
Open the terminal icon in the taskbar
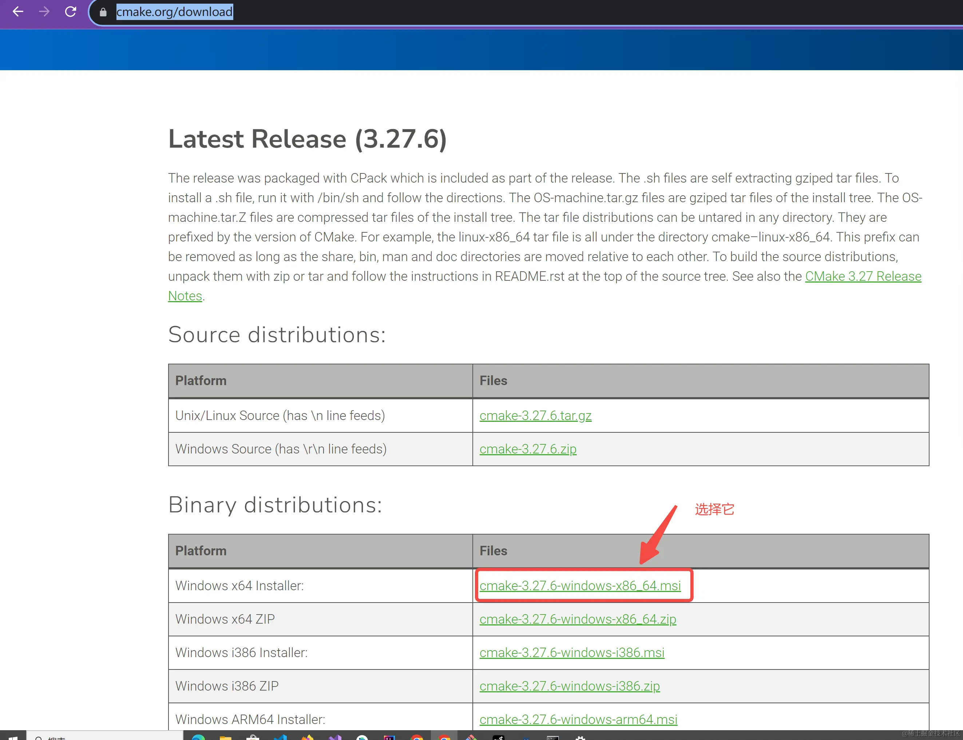point(553,738)
